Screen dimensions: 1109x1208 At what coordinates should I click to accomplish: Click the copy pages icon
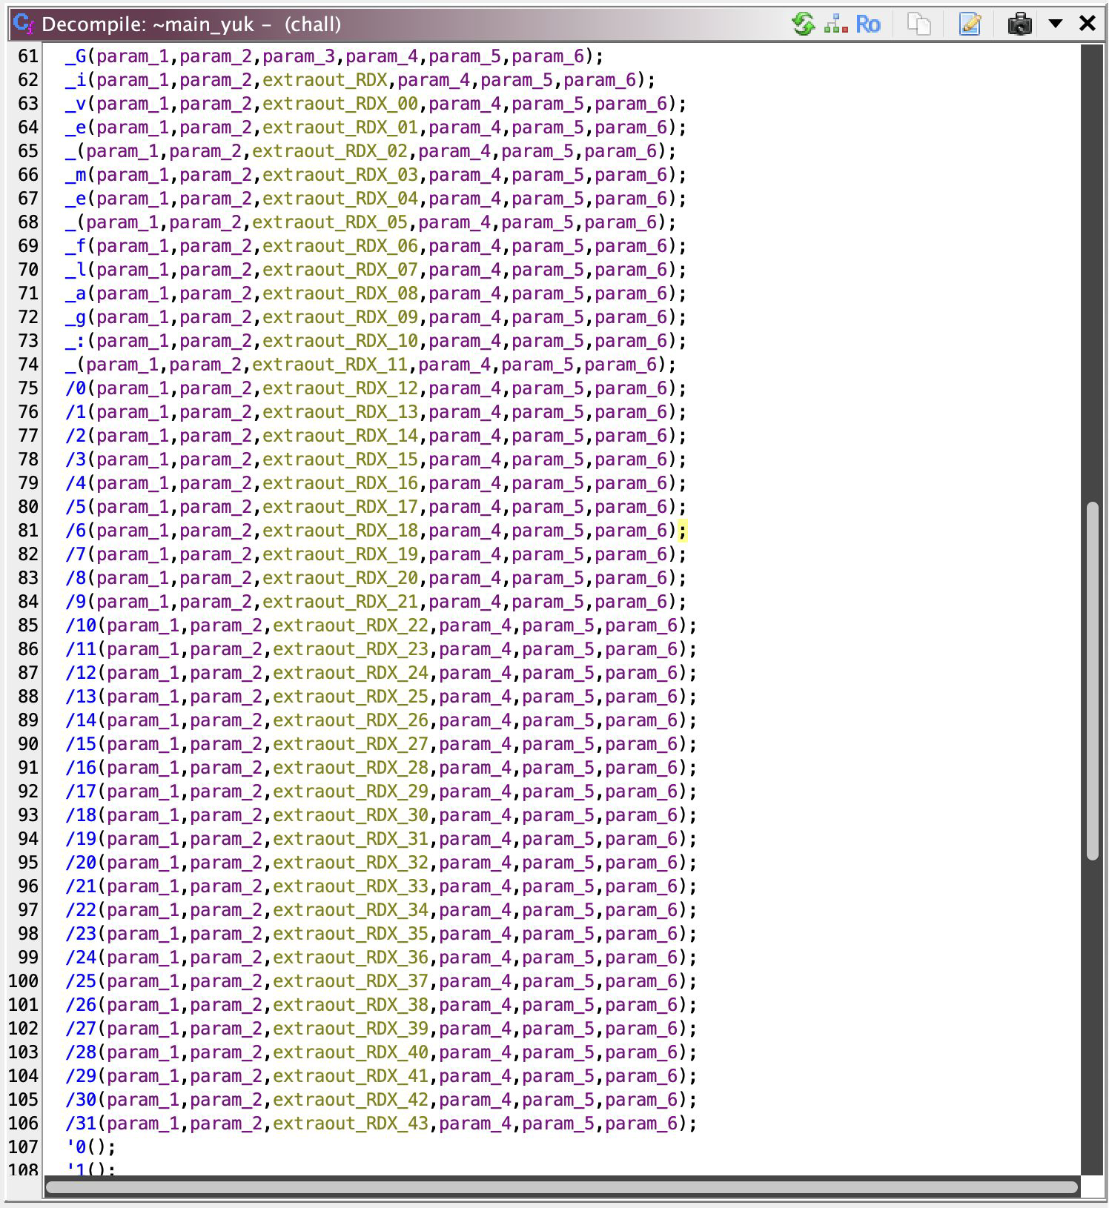919,24
